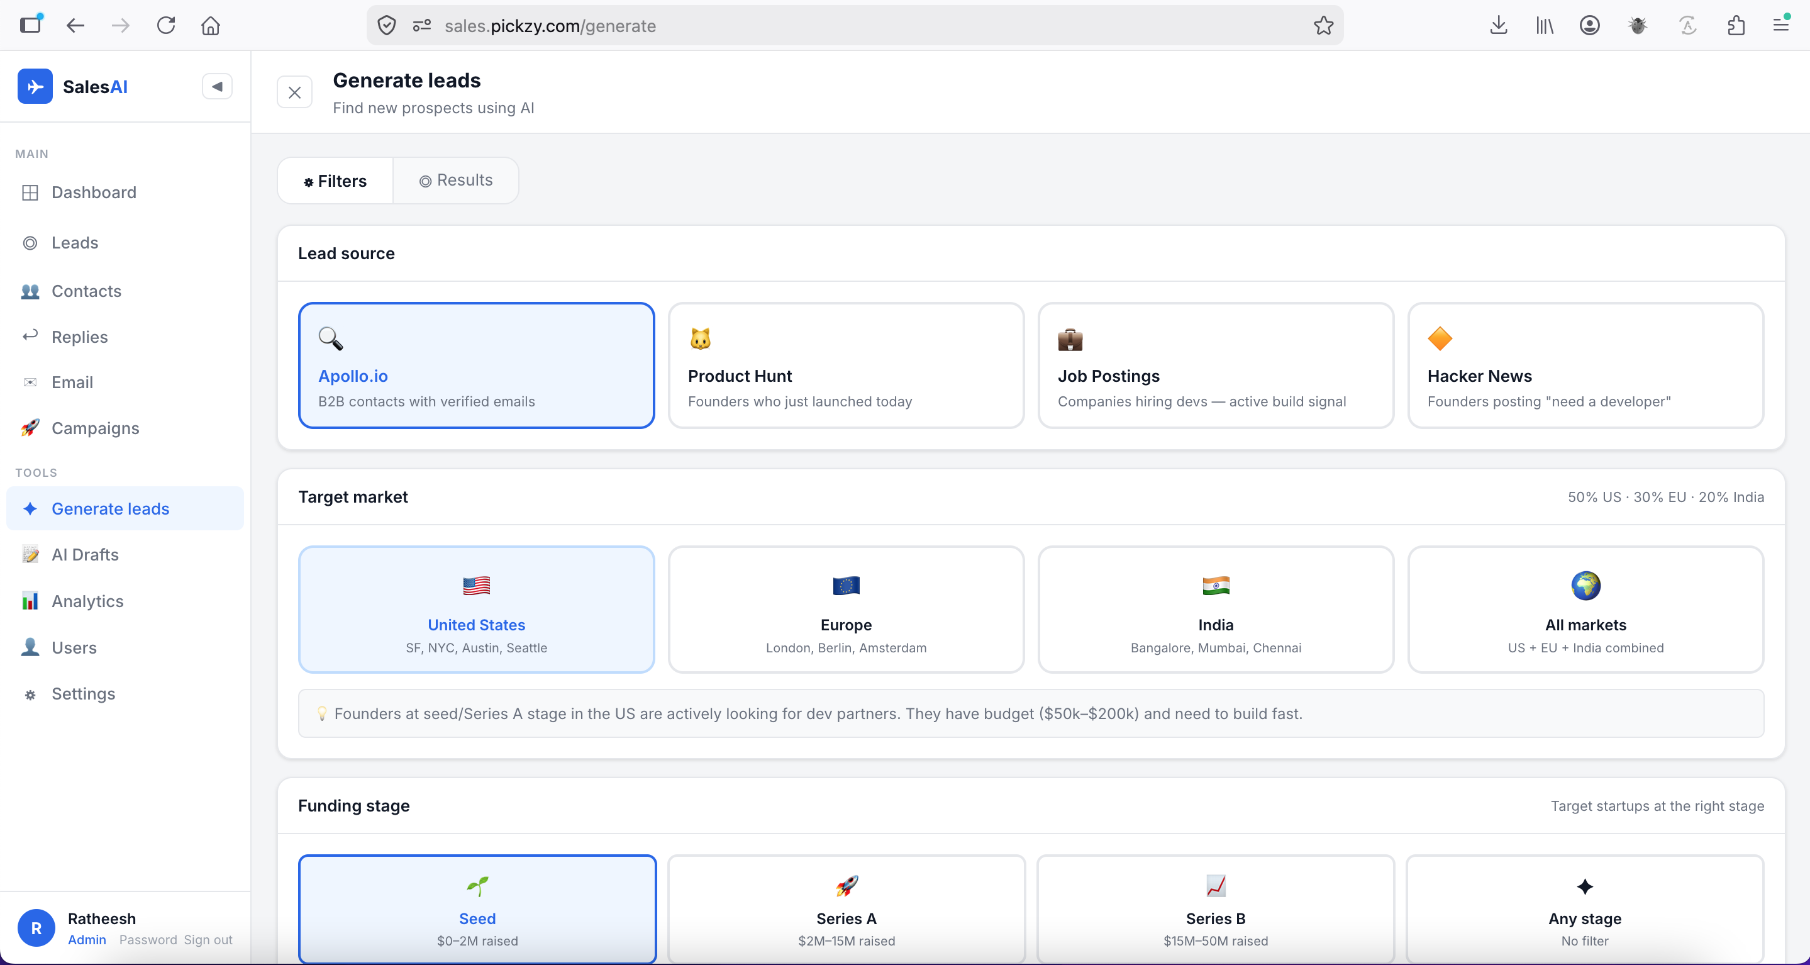Open Contacts from the sidebar
The width and height of the screenshot is (1810, 965).
[x=125, y=291]
